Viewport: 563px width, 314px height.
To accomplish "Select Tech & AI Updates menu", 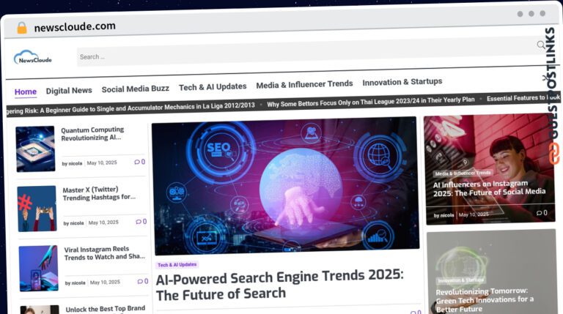I will coord(213,87).
